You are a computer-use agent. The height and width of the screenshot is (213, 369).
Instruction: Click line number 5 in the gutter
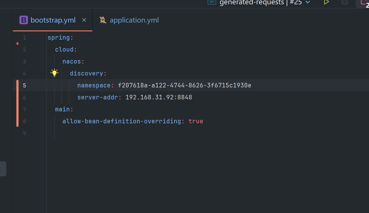pos(25,85)
